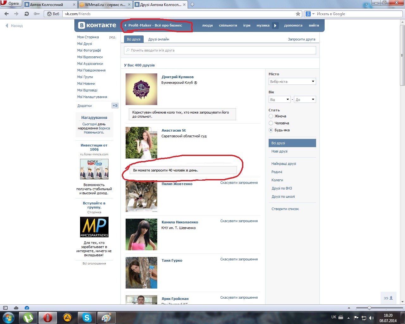
Task: Open the Від age dropdown
Action: point(280,100)
